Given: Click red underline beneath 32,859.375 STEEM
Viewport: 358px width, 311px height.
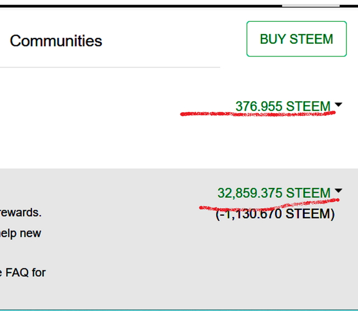Looking at the screenshot, I should (270, 205).
